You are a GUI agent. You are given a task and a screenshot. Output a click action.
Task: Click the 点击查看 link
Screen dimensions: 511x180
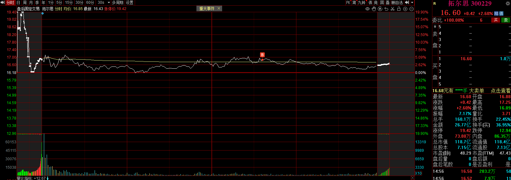tap(500, 91)
